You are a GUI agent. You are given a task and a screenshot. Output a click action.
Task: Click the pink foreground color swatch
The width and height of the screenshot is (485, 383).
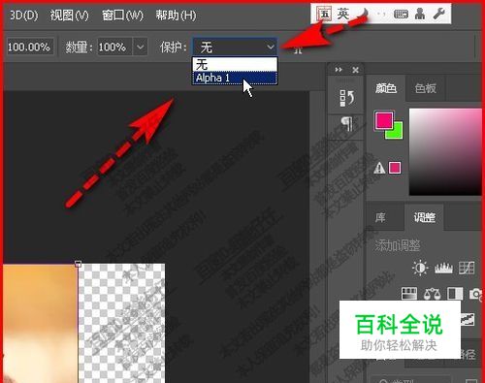coord(384,121)
